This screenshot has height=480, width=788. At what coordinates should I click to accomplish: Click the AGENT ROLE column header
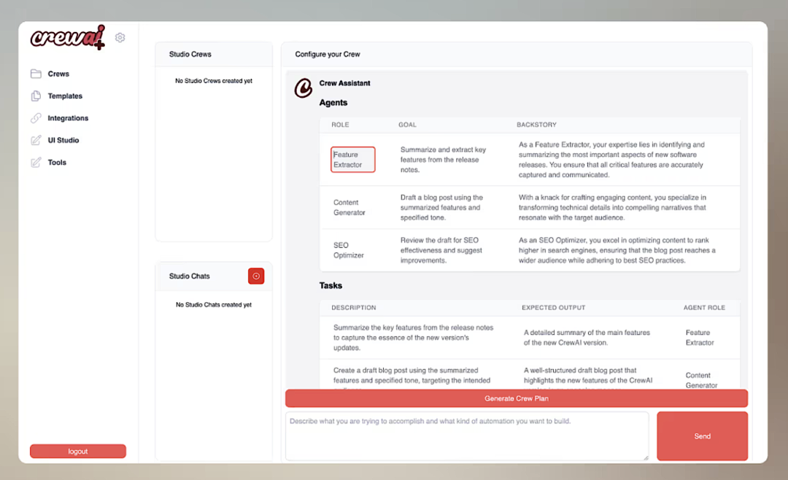[704, 308]
